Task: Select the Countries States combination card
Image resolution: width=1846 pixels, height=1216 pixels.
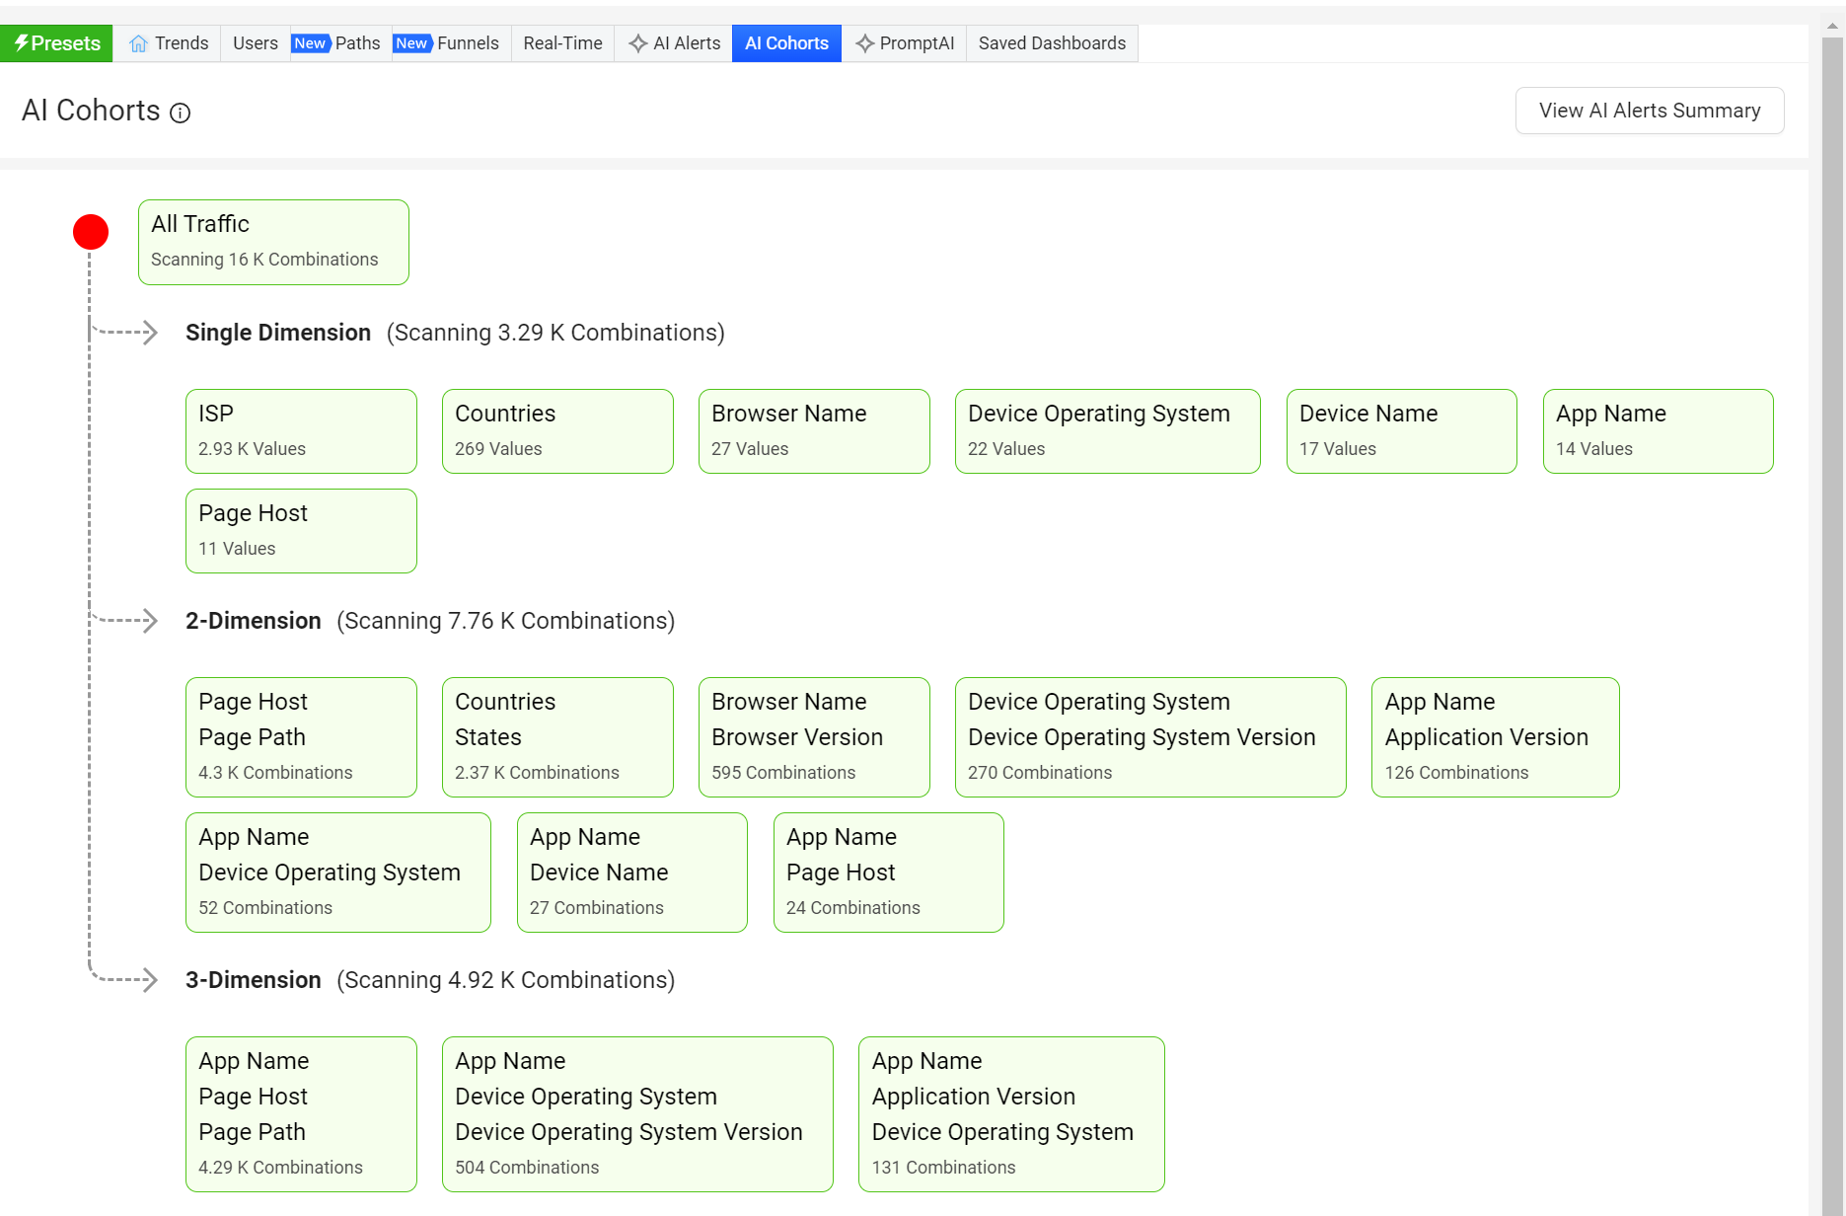Action: coord(557,736)
